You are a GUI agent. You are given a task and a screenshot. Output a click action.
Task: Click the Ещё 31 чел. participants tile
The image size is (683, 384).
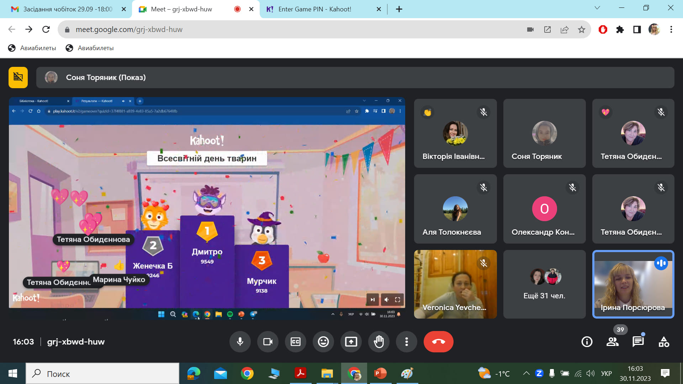(x=544, y=284)
